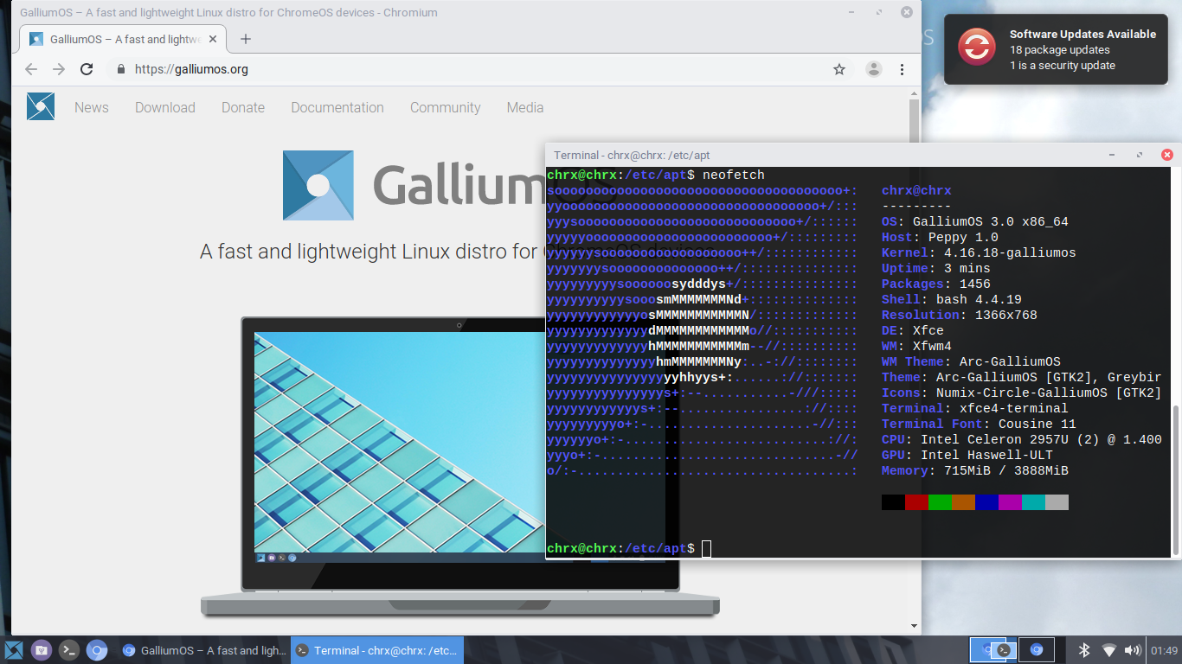This screenshot has height=664, width=1182.
Task: Click the 'Host: Peppy 1.0' line
Action: click(x=940, y=237)
